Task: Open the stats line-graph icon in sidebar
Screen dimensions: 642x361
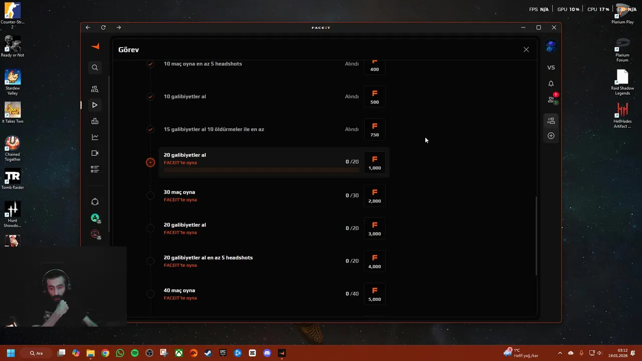Action: coord(95,137)
